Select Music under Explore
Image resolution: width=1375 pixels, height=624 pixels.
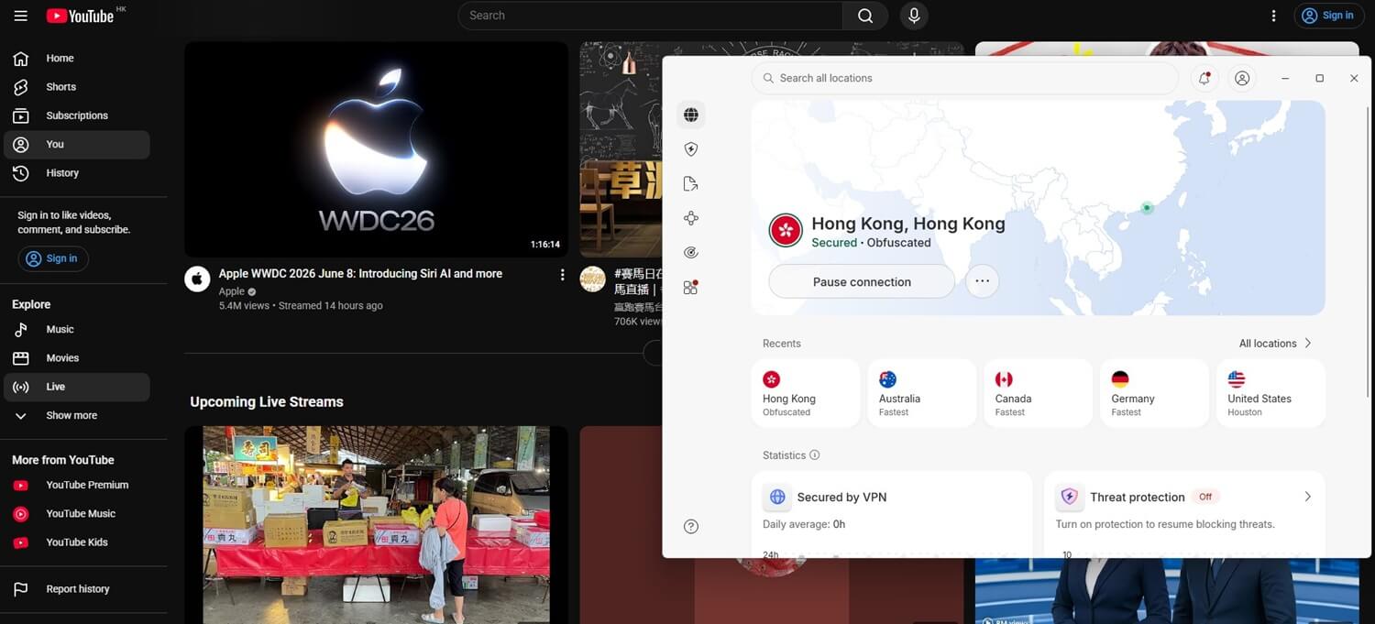pos(77,329)
